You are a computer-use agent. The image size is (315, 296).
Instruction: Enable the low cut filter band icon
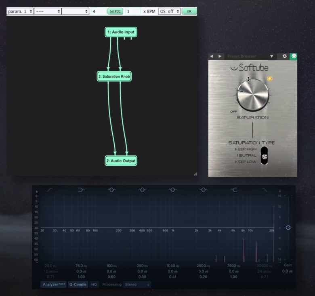(50, 190)
